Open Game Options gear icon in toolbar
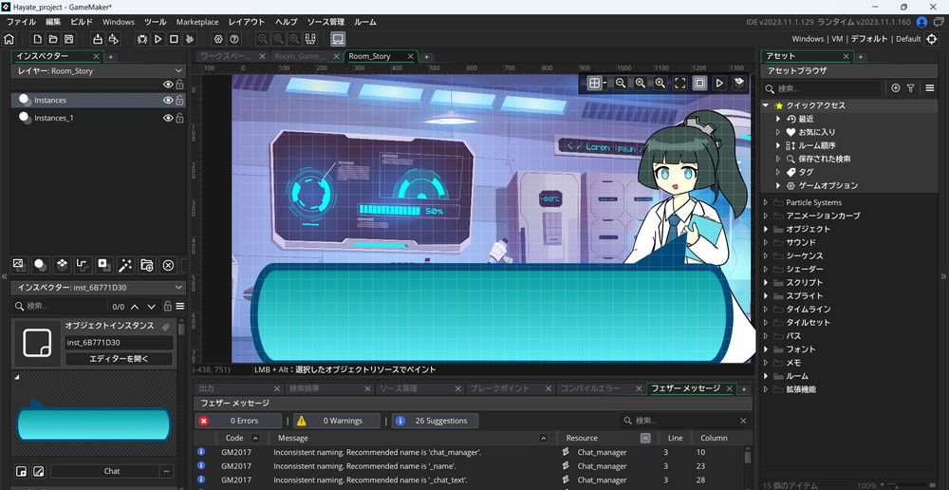 coord(217,39)
